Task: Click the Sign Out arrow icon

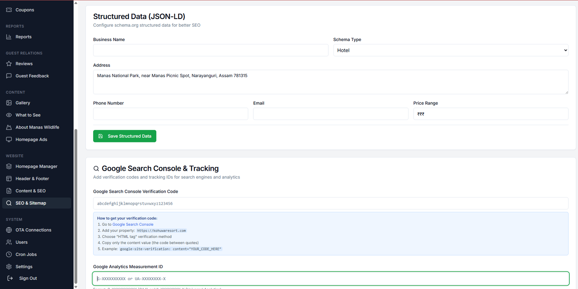Action: pos(10,278)
